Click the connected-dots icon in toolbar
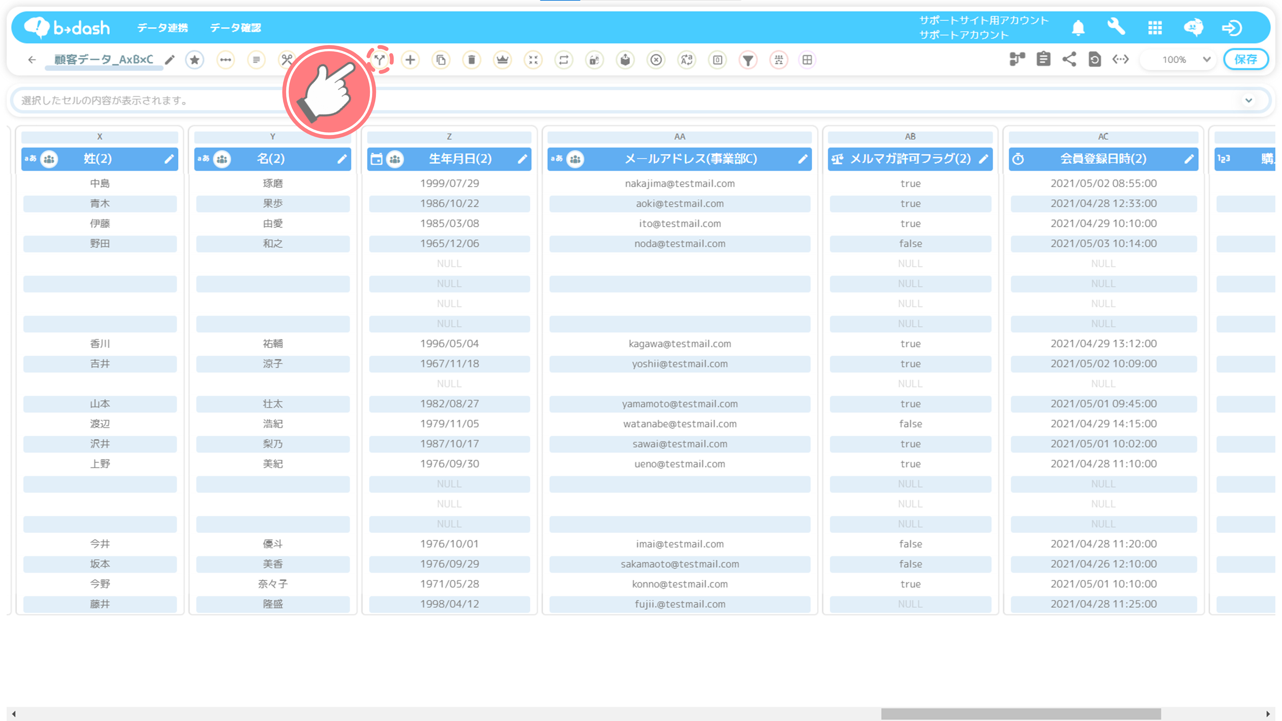This screenshot has width=1282, height=721. 225,60
